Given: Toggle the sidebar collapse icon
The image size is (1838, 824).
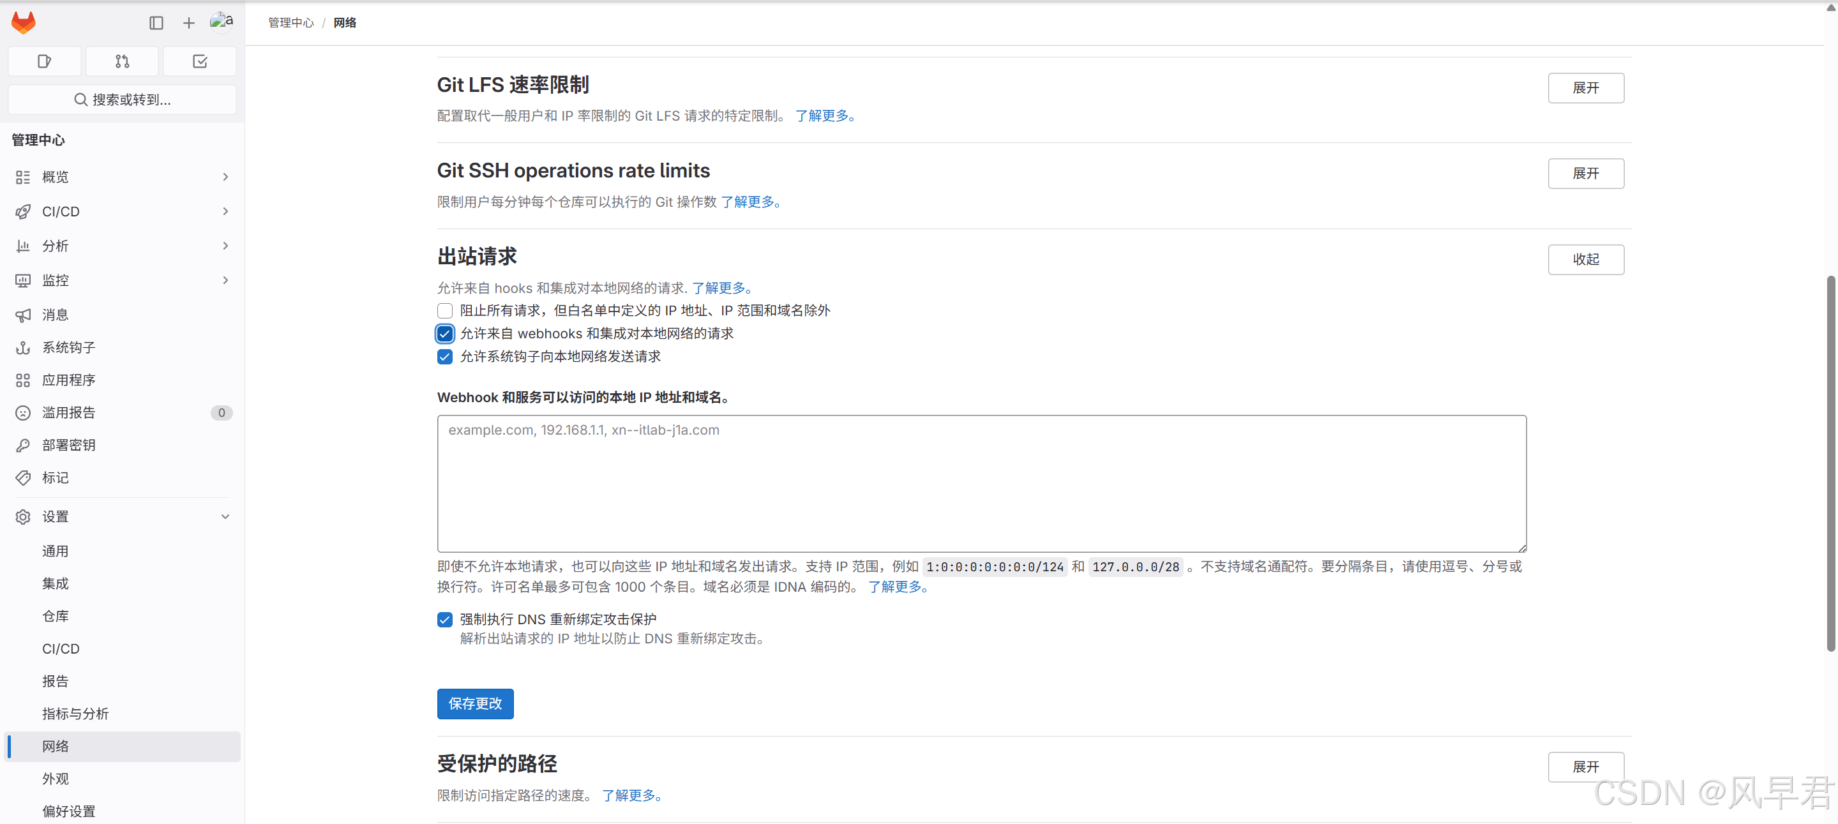Looking at the screenshot, I should click(156, 23).
